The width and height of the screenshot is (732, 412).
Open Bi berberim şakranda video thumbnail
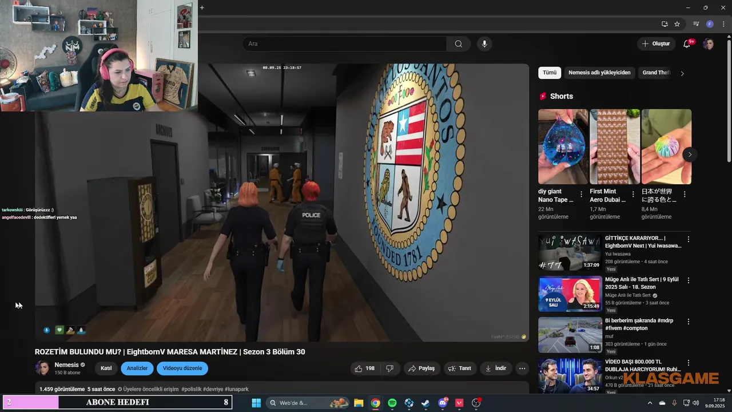pos(570,335)
